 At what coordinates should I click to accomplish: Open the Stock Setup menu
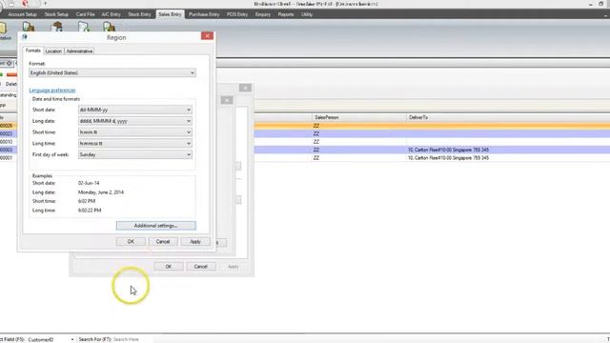tap(56, 14)
